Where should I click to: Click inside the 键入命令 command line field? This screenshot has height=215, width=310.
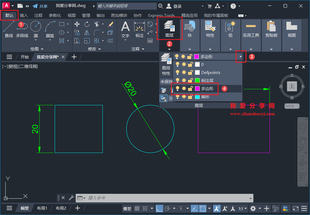point(161,198)
